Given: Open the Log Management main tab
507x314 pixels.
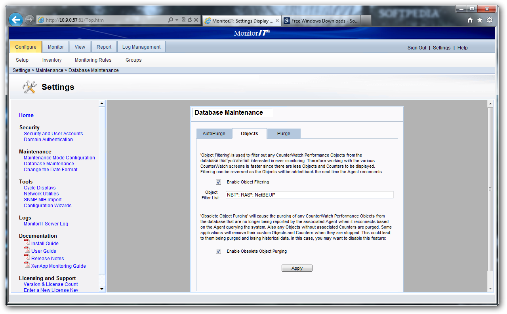Looking at the screenshot, I should click(141, 47).
